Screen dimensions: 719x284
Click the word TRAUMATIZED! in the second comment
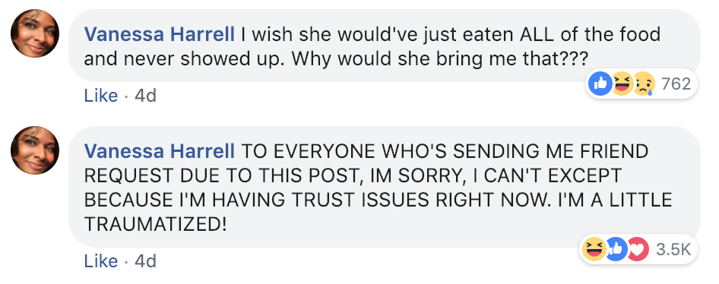coord(156,225)
